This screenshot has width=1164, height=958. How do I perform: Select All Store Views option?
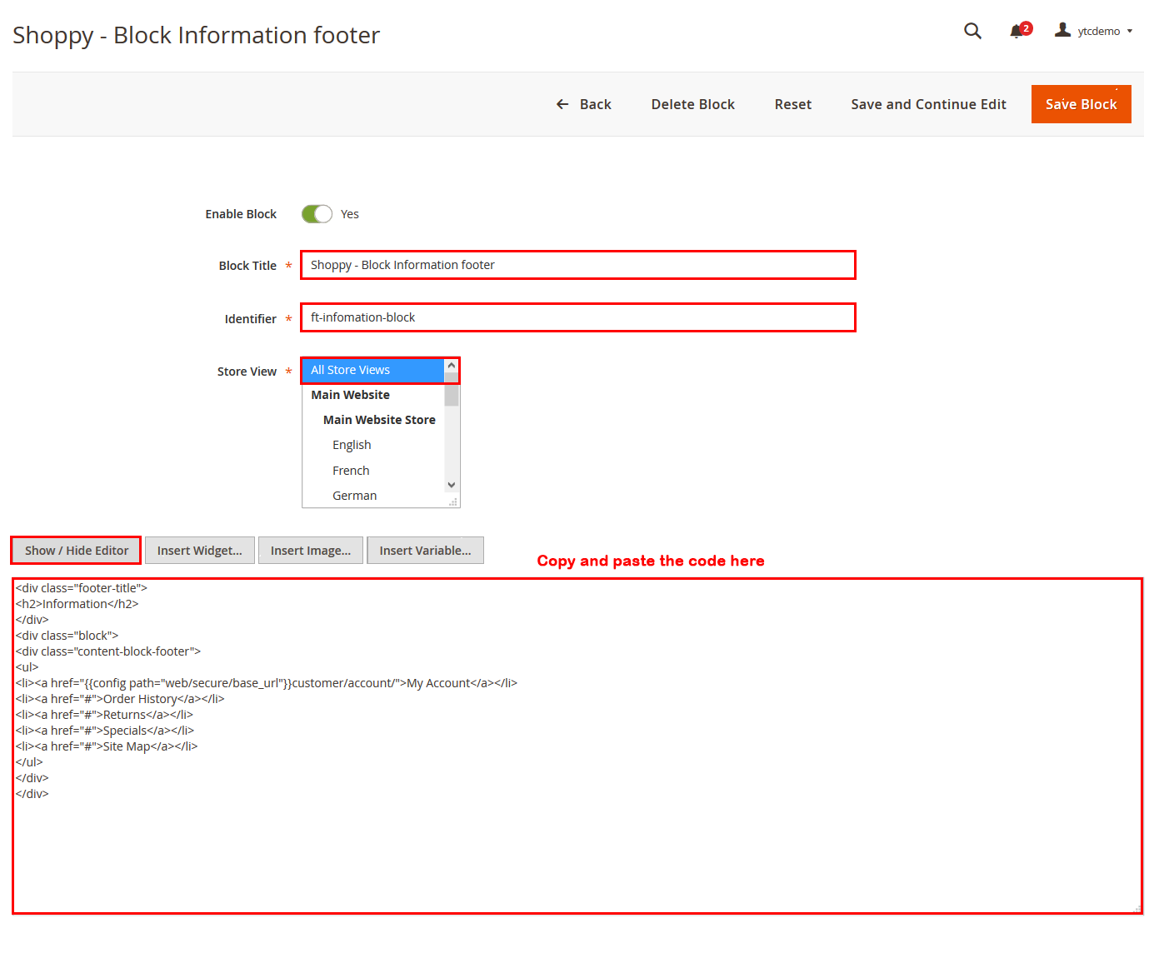click(x=373, y=370)
